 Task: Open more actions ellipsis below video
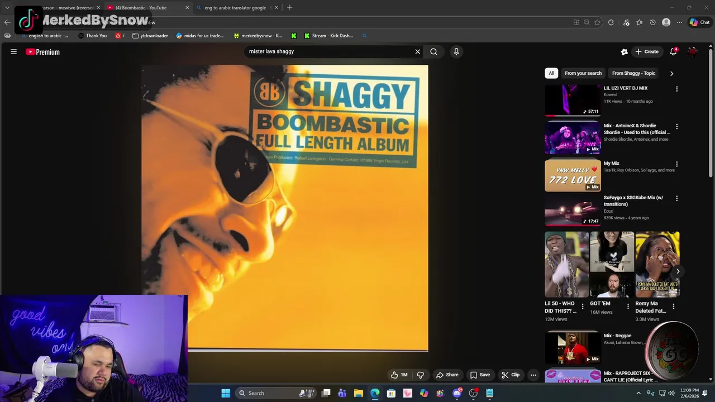click(533, 375)
